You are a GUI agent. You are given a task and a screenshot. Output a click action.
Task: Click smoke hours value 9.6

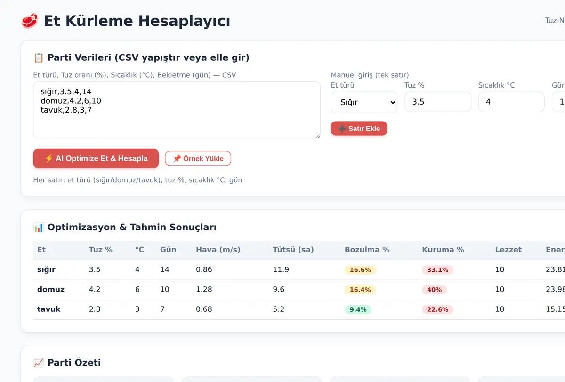coord(279,289)
